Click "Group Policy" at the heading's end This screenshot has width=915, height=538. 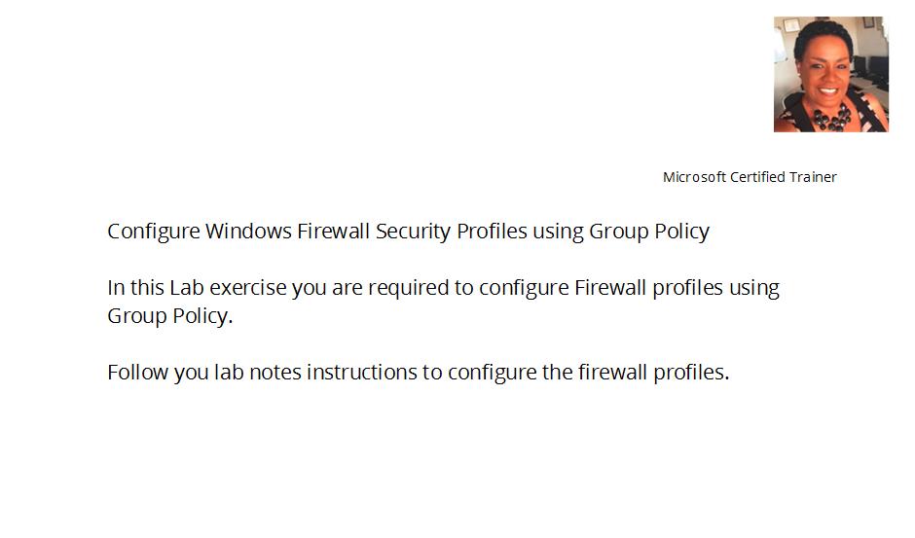pyautogui.click(x=649, y=232)
